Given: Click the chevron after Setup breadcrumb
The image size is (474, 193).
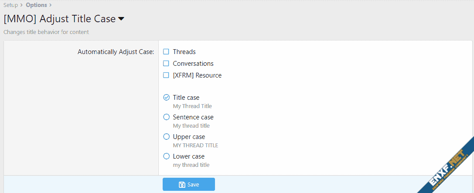Looking at the screenshot, I should tap(21, 5).
